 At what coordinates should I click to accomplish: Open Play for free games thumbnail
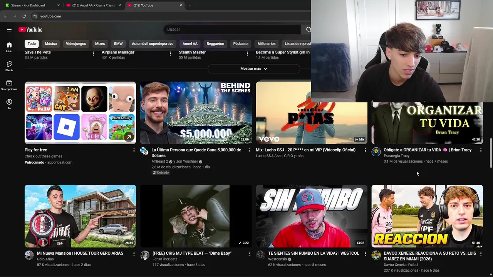click(x=80, y=113)
